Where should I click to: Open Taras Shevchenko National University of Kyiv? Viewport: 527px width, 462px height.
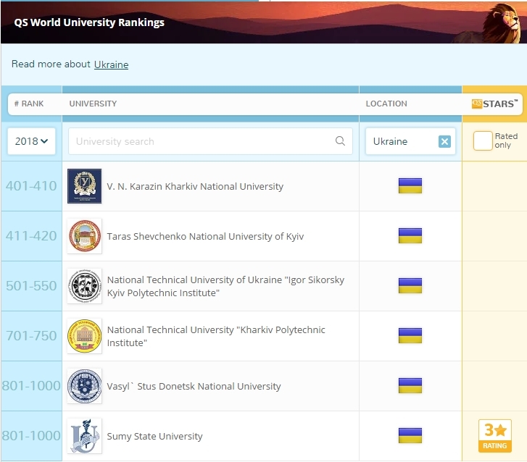[x=205, y=236]
